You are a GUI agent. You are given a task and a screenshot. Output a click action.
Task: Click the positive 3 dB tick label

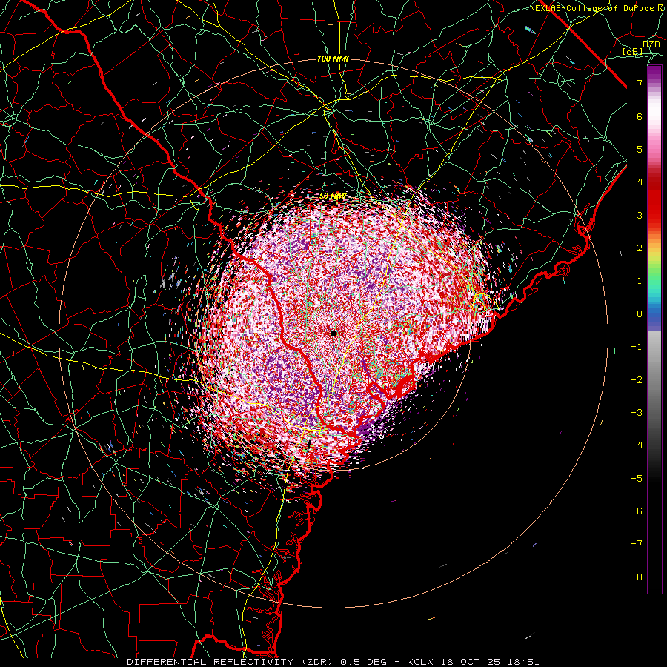pyautogui.click(x=640, y=215)
